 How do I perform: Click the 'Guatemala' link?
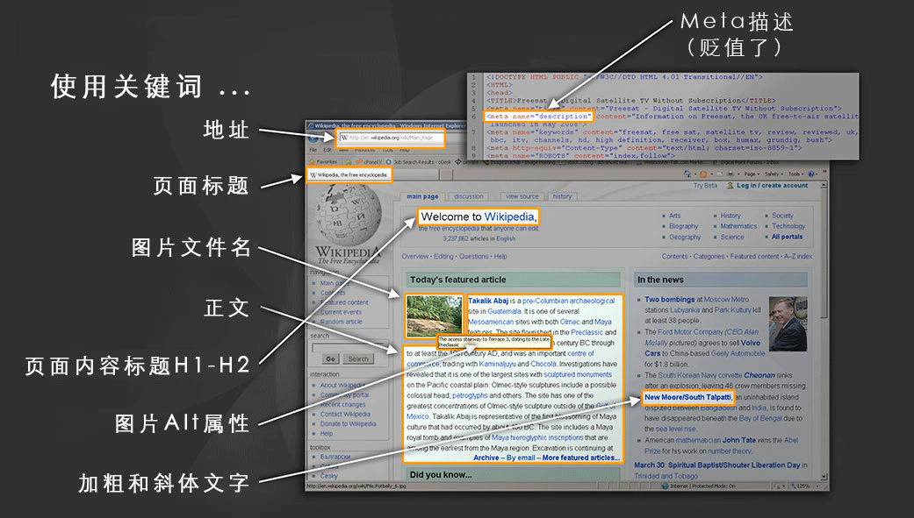coord(504,311)
